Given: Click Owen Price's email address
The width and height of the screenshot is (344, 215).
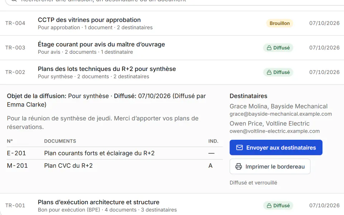Looking at the screenshot, I should tap(275, 131).
